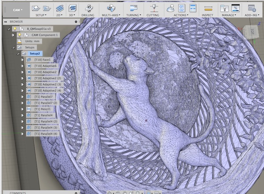Click the Multi-Axis machining icon
This screenshot has width=264, height=194.
(111, 8)
